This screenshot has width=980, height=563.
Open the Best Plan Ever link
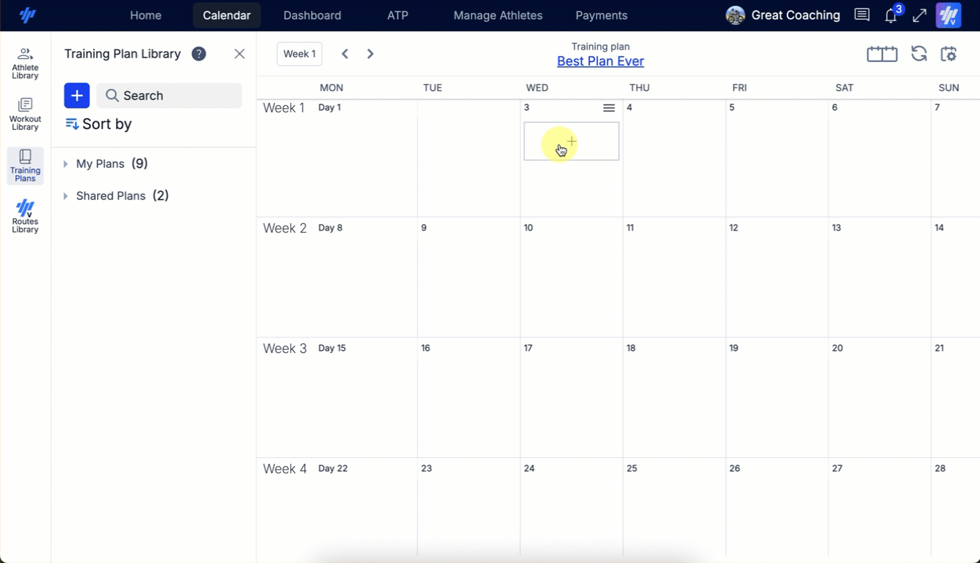coord(600,61)
